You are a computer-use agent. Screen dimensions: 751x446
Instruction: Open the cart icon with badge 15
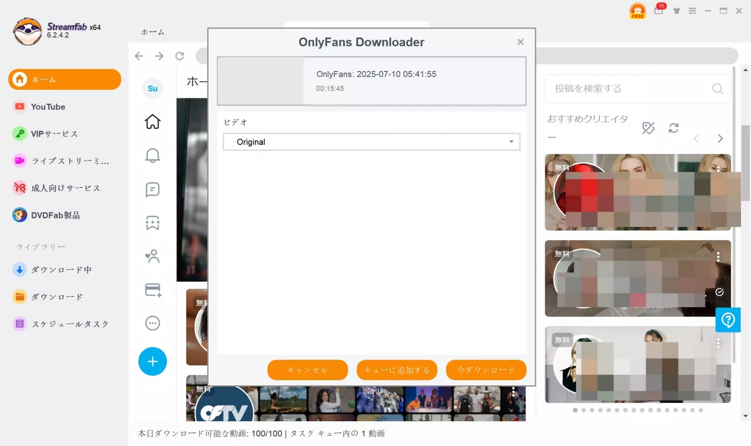point(659,10)
